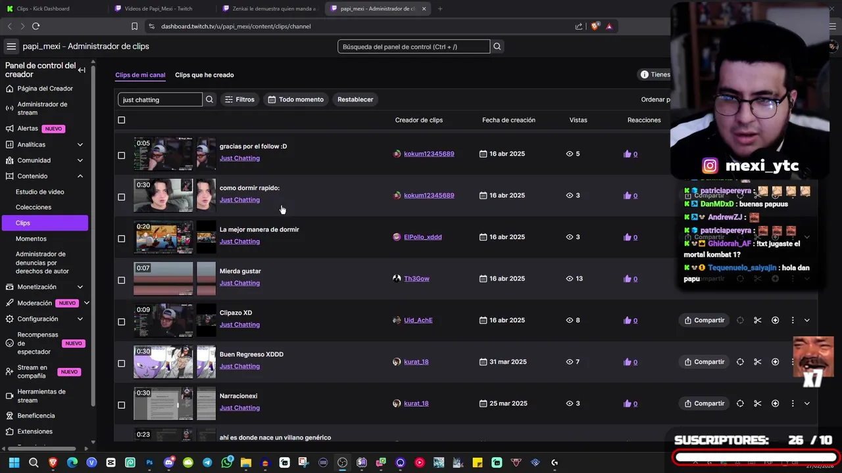Image resolution: width=842 pixels, height=473 pixels.
Task: Click Compartir for the Narracionexi clip
Action: [x=705, y=403]
